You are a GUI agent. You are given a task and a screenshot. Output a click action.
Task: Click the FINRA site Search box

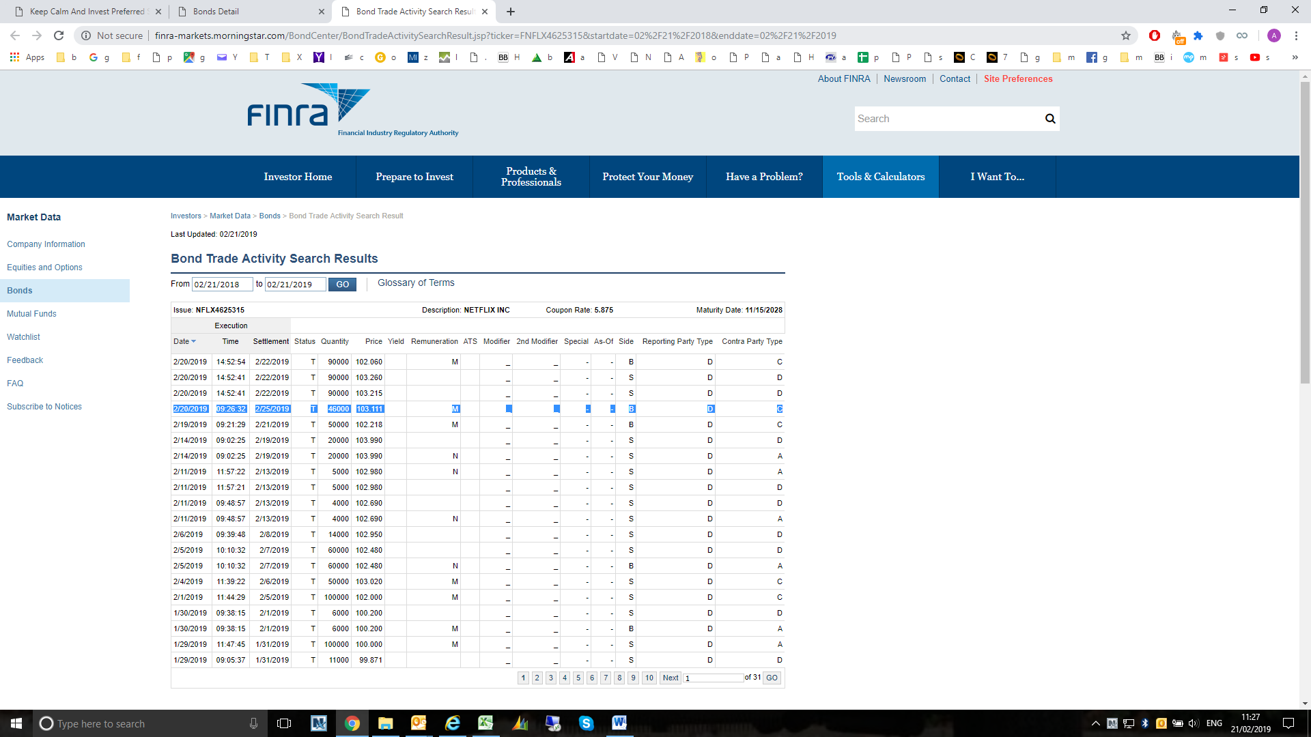click(x=948, y=119)
